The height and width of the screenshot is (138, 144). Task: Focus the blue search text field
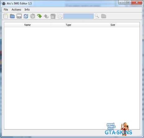coord(78,16)
